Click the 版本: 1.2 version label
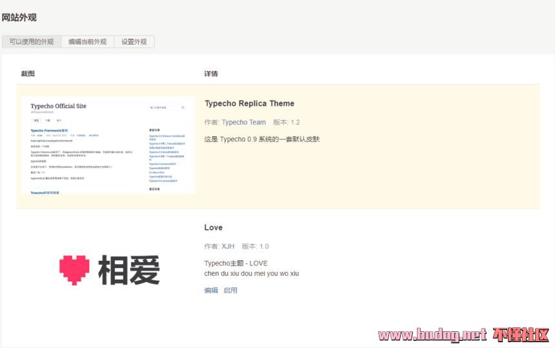Image resolution: width=555 pixels, height=348 pixels. 287,122
